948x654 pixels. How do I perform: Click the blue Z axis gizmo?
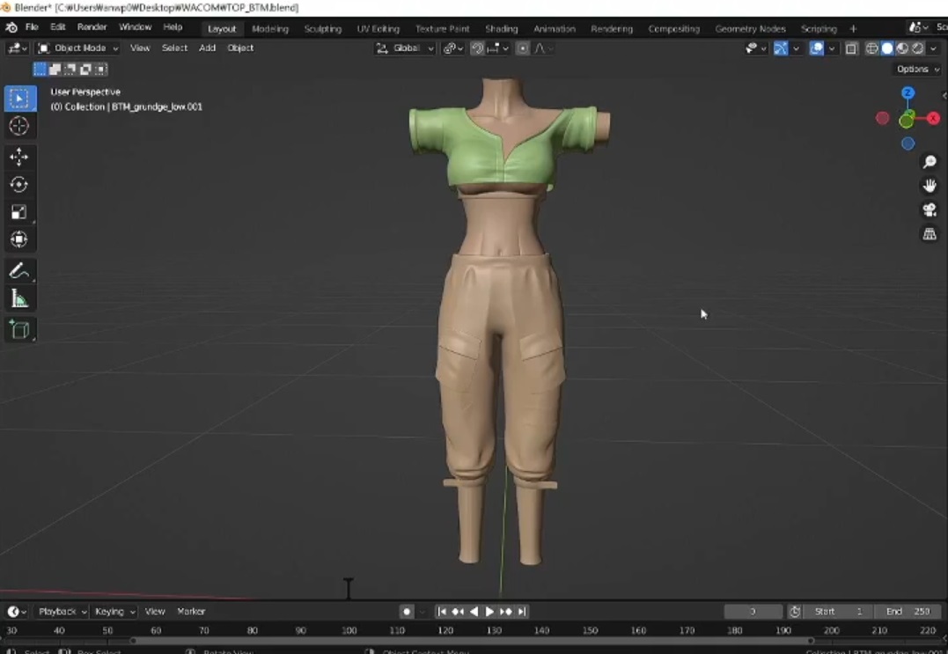(x=908, y=92)
